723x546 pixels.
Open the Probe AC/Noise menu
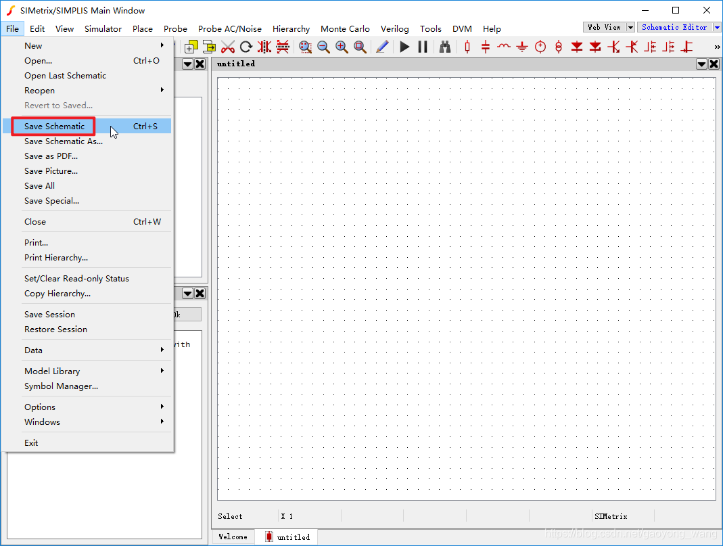[x=230, y=28]
